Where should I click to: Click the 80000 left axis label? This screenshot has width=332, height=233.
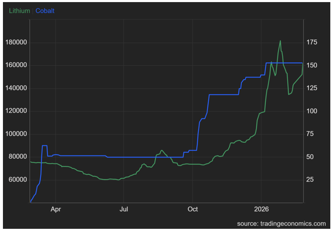(18, 157)
